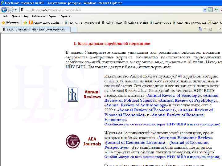This screenshot has height=166, width=222.
Task: Open Annual Review of Resource Economics link
Action: click(154, 117)
